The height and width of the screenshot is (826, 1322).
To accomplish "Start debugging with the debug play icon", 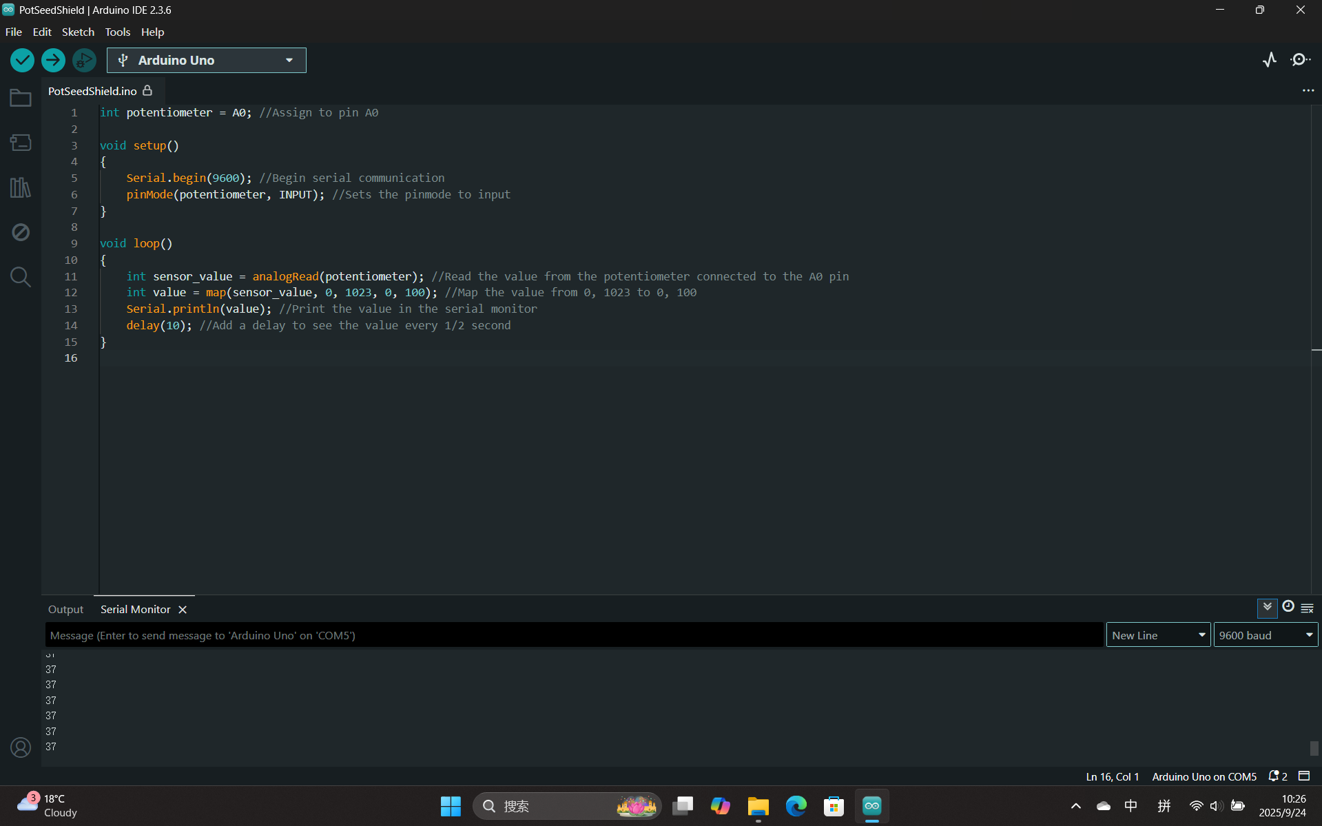I will (84, 61).
